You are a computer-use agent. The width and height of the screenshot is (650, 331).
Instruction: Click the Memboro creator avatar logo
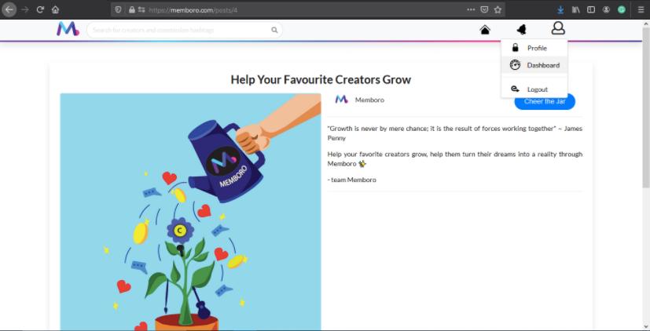(342, 100)
